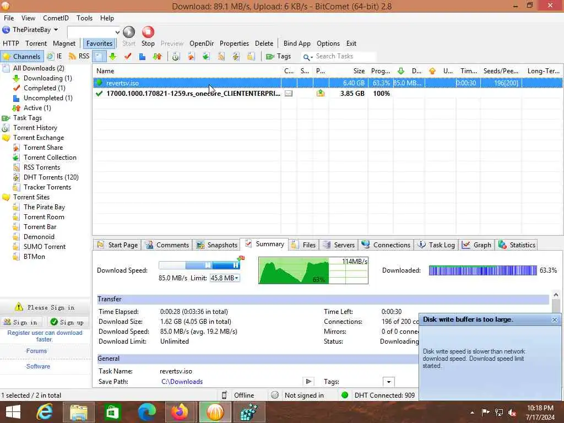This screenshot has width=564, height=423.
Task: Open the Task Log tab
Action: [436, 245]
